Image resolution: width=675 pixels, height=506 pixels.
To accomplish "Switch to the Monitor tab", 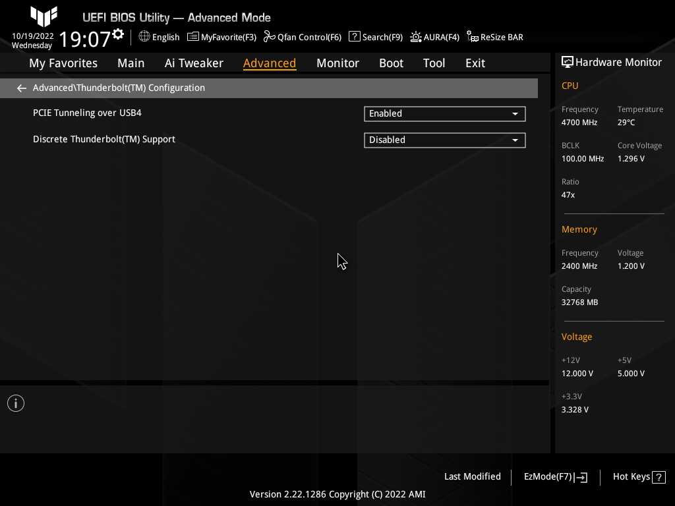I will 337,63.
